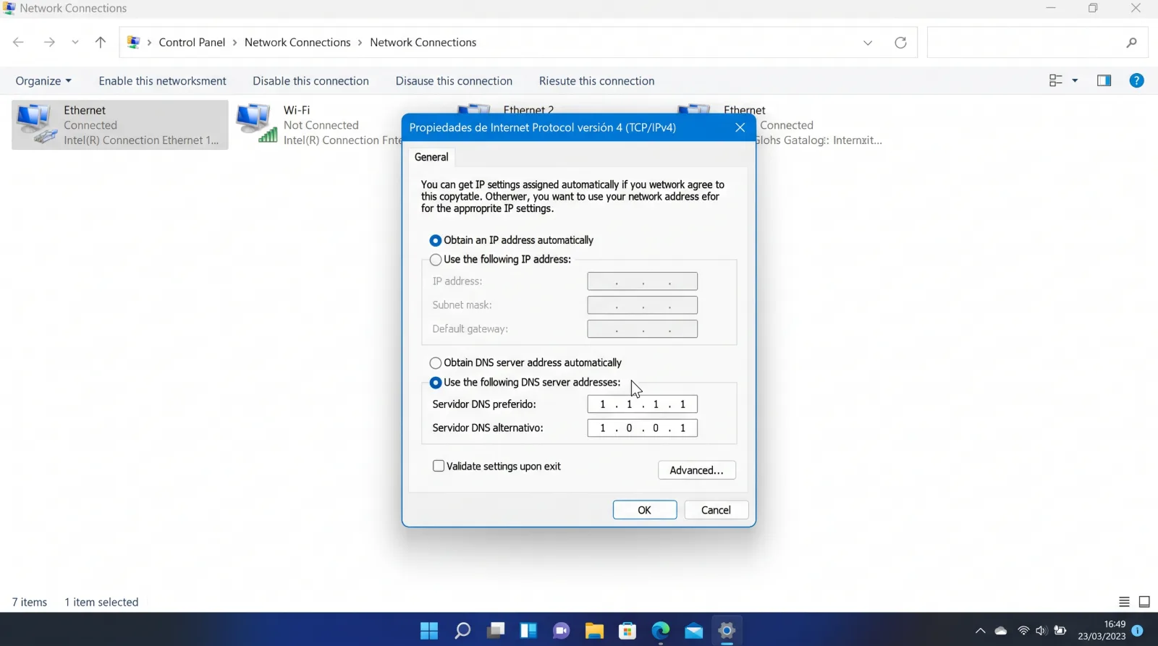The image size is (1158, 646).
Task: Open Microsoft Store from the taskbar
Action: (x=627, y=631)
